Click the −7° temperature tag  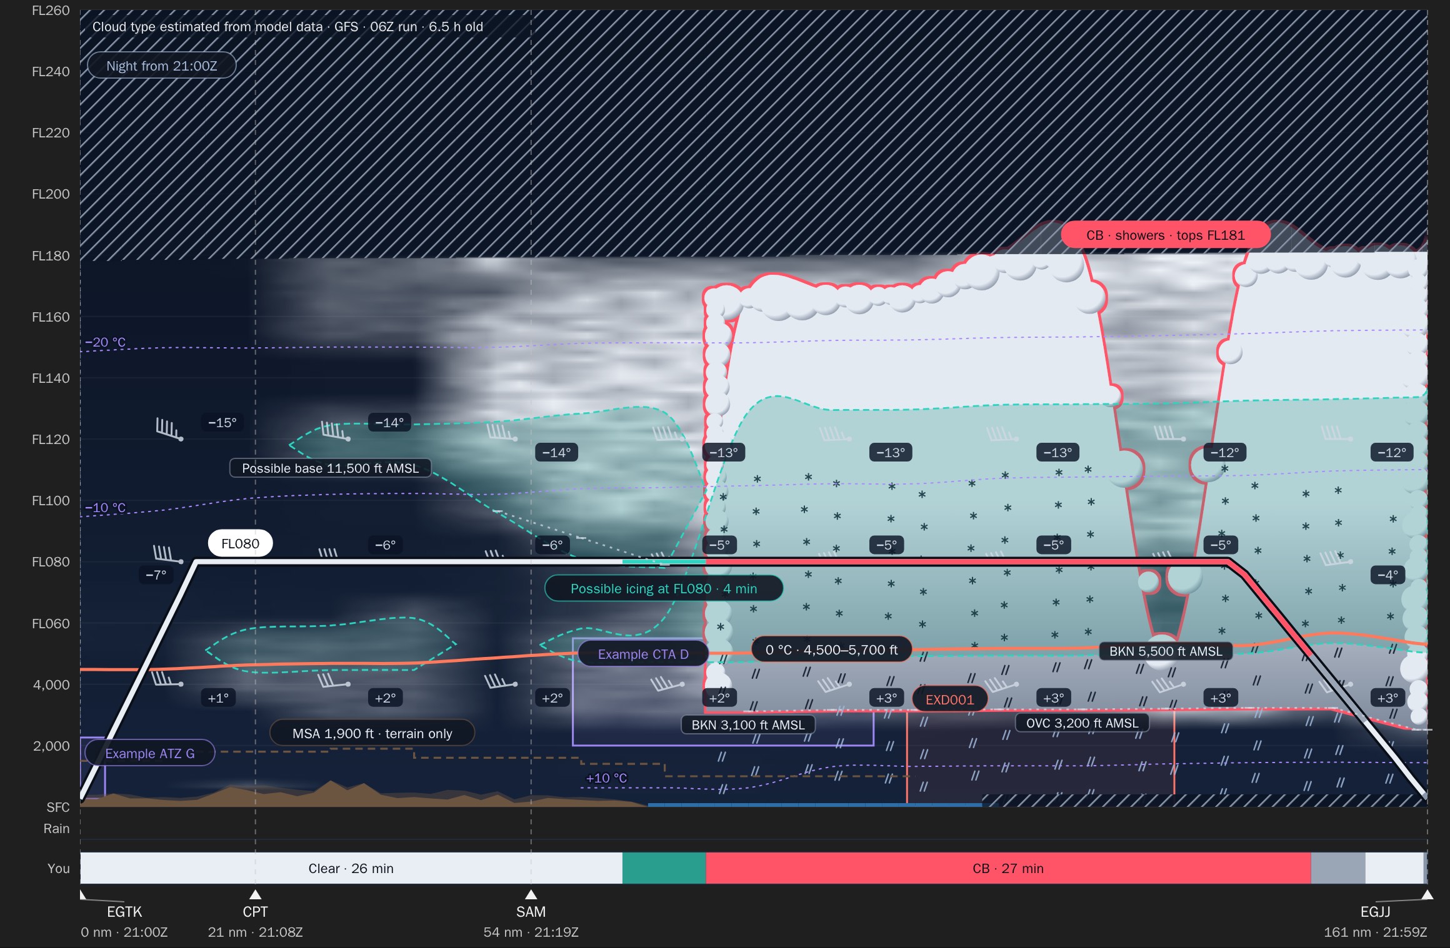click(156, 575)
